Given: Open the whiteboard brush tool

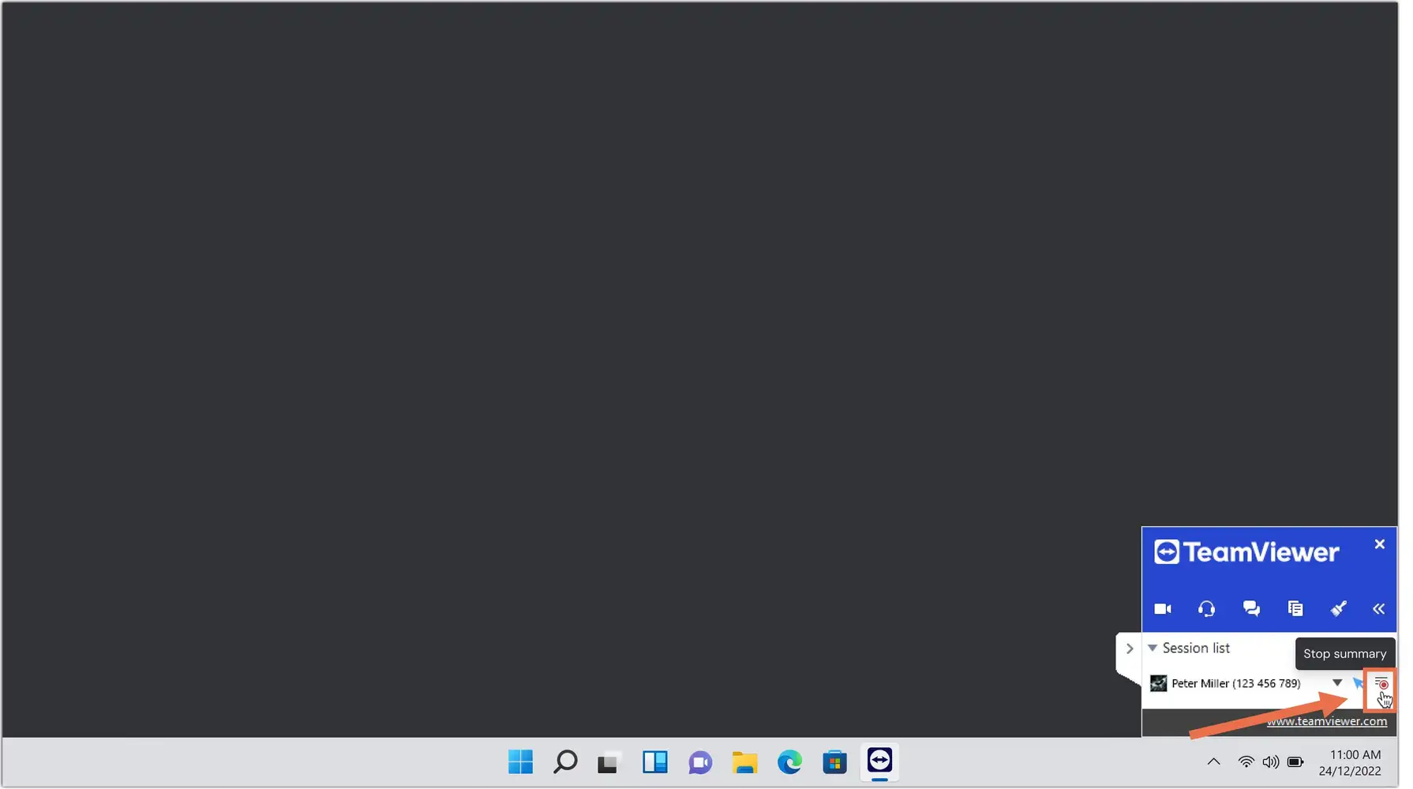Looking at the screenshot, I should tap(1339, 608).
